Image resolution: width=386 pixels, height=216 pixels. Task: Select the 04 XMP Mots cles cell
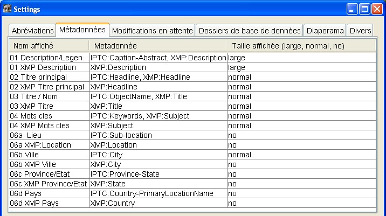(x=49, y=126)
